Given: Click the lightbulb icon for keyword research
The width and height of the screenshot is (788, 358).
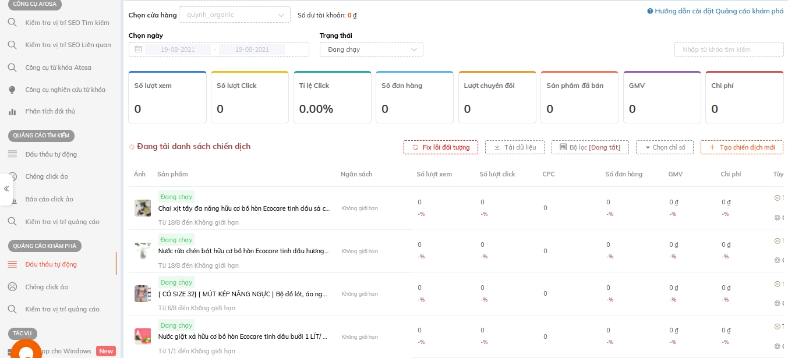Looking at the screenshot, I should [12, 90].
